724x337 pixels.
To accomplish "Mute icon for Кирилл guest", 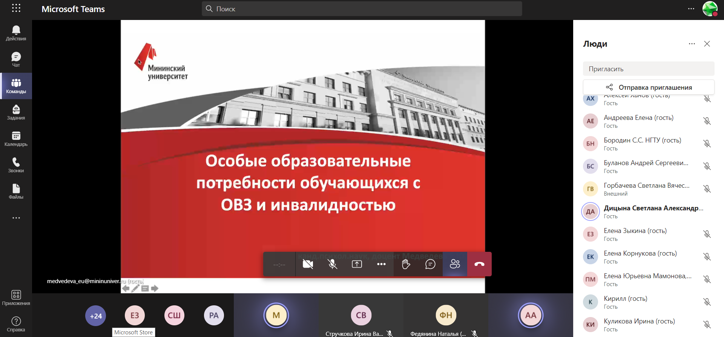I will point(707,302).
